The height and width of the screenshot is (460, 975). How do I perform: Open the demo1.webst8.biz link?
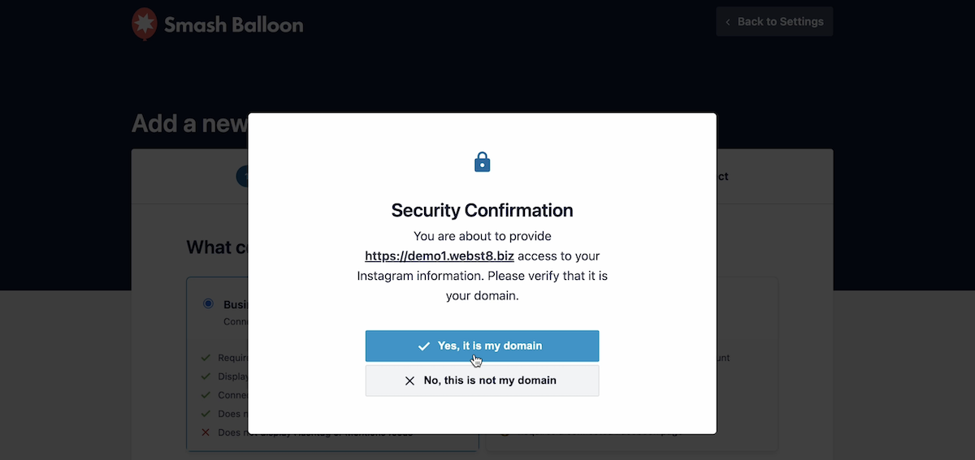pos(439,256)
